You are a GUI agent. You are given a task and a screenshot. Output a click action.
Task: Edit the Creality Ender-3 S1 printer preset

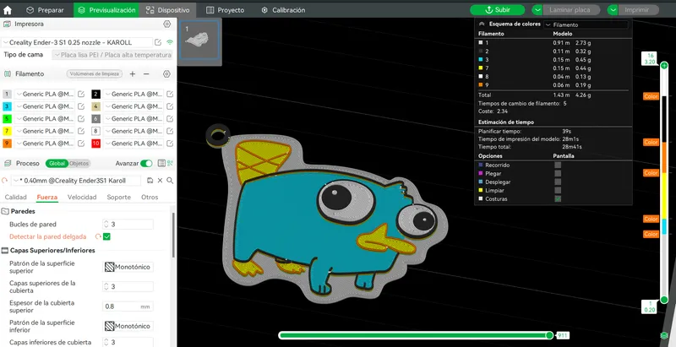coord(158,42)
